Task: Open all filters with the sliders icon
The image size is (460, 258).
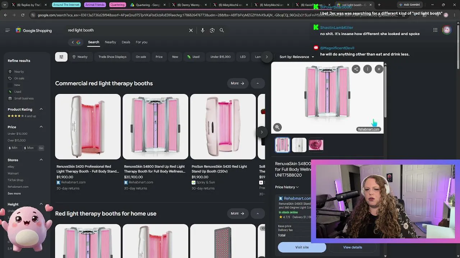Action: (61, 57)
